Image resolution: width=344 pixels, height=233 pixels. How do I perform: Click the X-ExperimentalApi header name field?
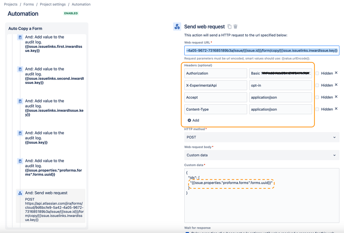coord(216,86)
